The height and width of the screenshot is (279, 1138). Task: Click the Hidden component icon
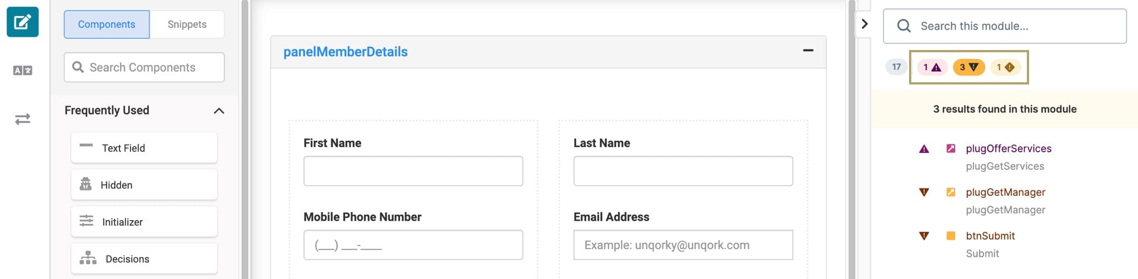[x=86, y=184]
